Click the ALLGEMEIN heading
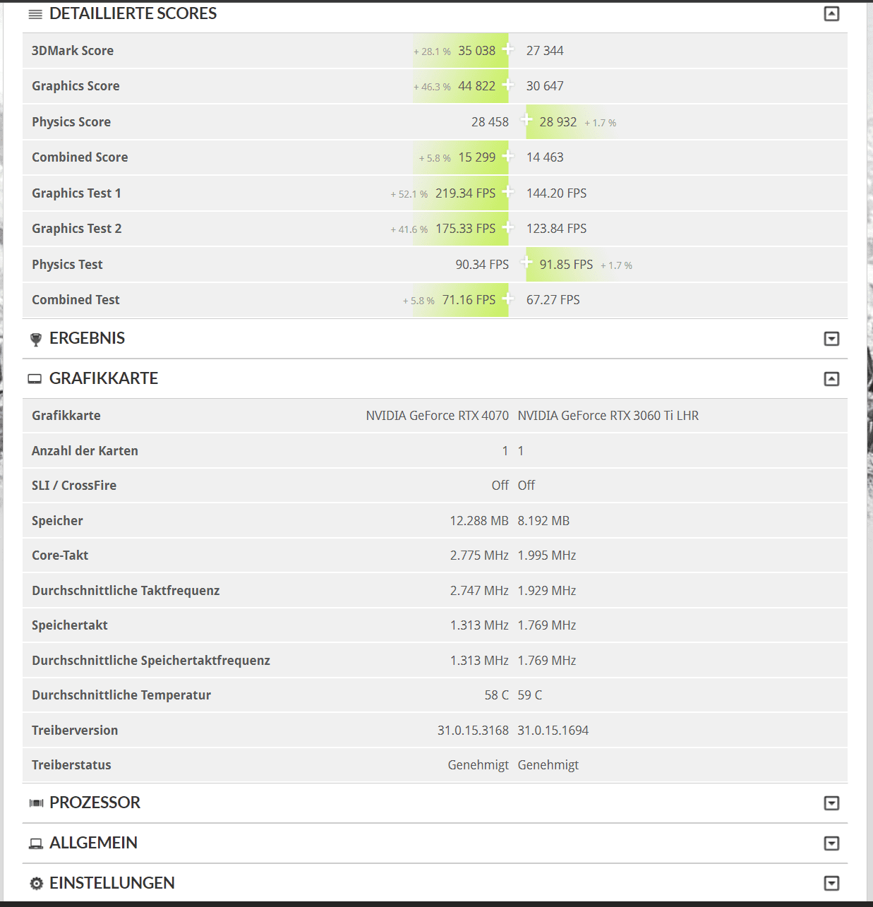The image size is (873, 907). (93, 843)
